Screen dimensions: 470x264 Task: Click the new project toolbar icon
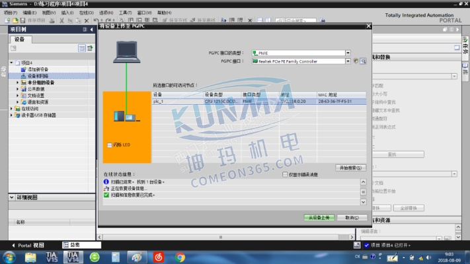7,20
